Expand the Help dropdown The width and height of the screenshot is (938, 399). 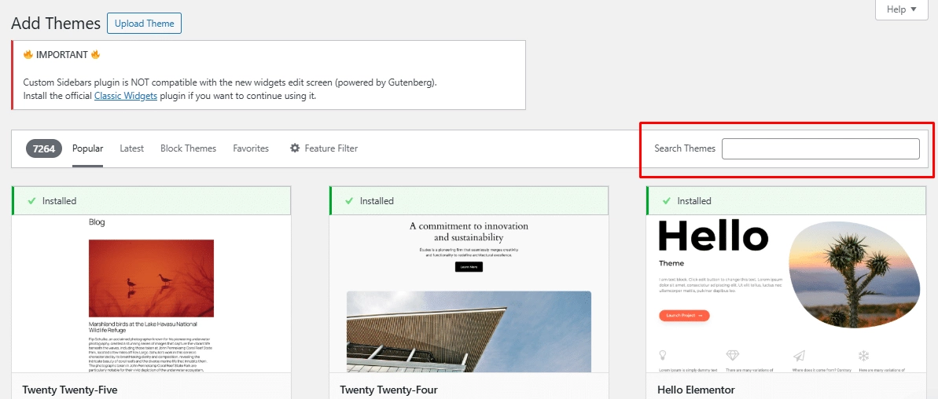[x=901, y=9]
